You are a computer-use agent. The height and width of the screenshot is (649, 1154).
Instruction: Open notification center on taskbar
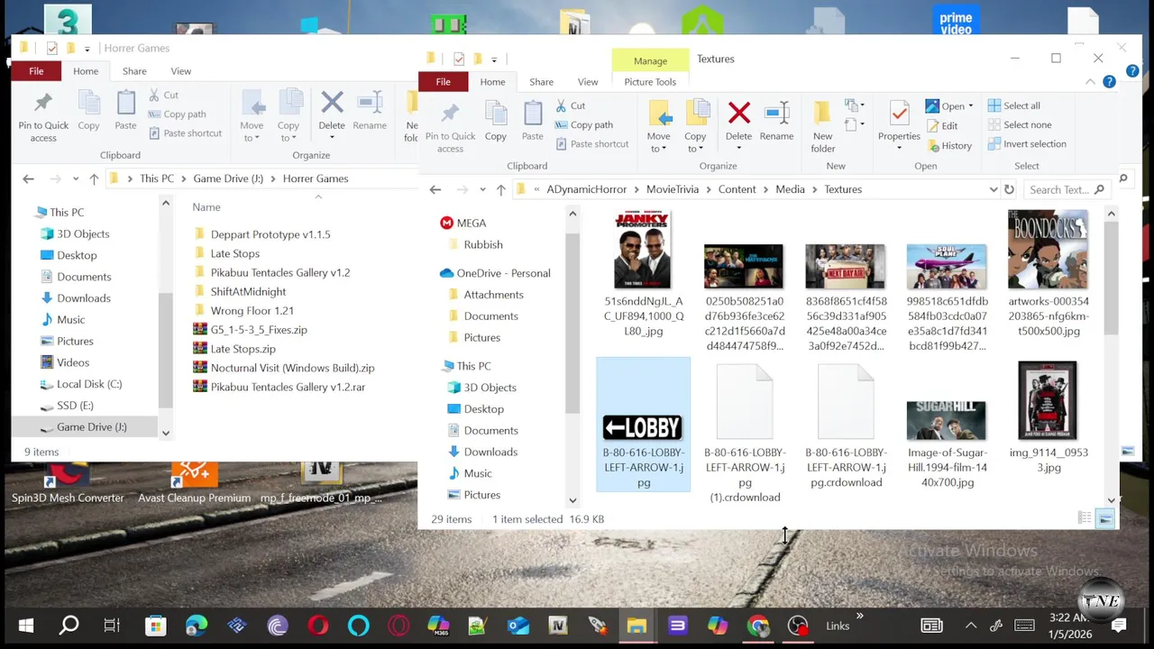1120,626
